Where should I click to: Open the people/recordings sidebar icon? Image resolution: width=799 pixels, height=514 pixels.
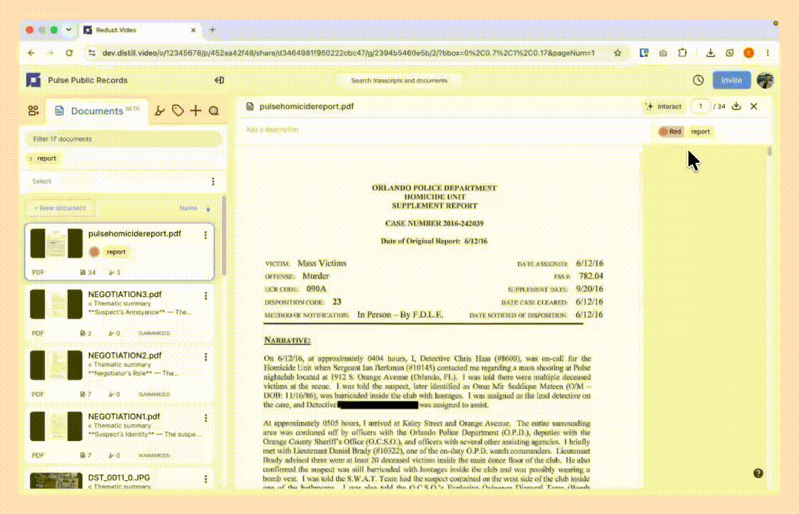click(34, 111)
